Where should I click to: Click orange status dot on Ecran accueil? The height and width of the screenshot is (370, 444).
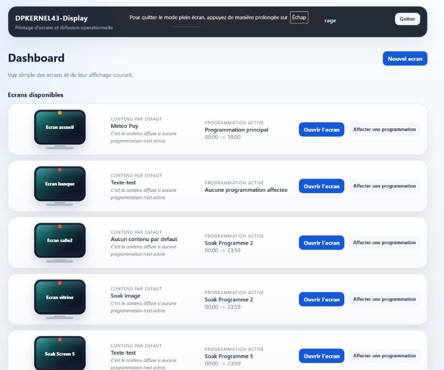pos(60,113)
